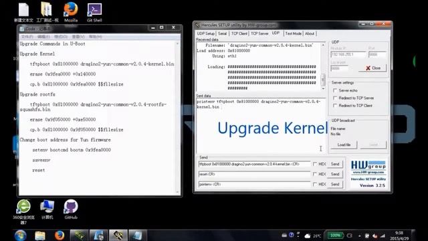This screenshot has height=241, width=428.
Task: Click 'Upgrade Commands in U-Boot' line in Notepad
Action: pyautogui.click(x=52, y=44)
